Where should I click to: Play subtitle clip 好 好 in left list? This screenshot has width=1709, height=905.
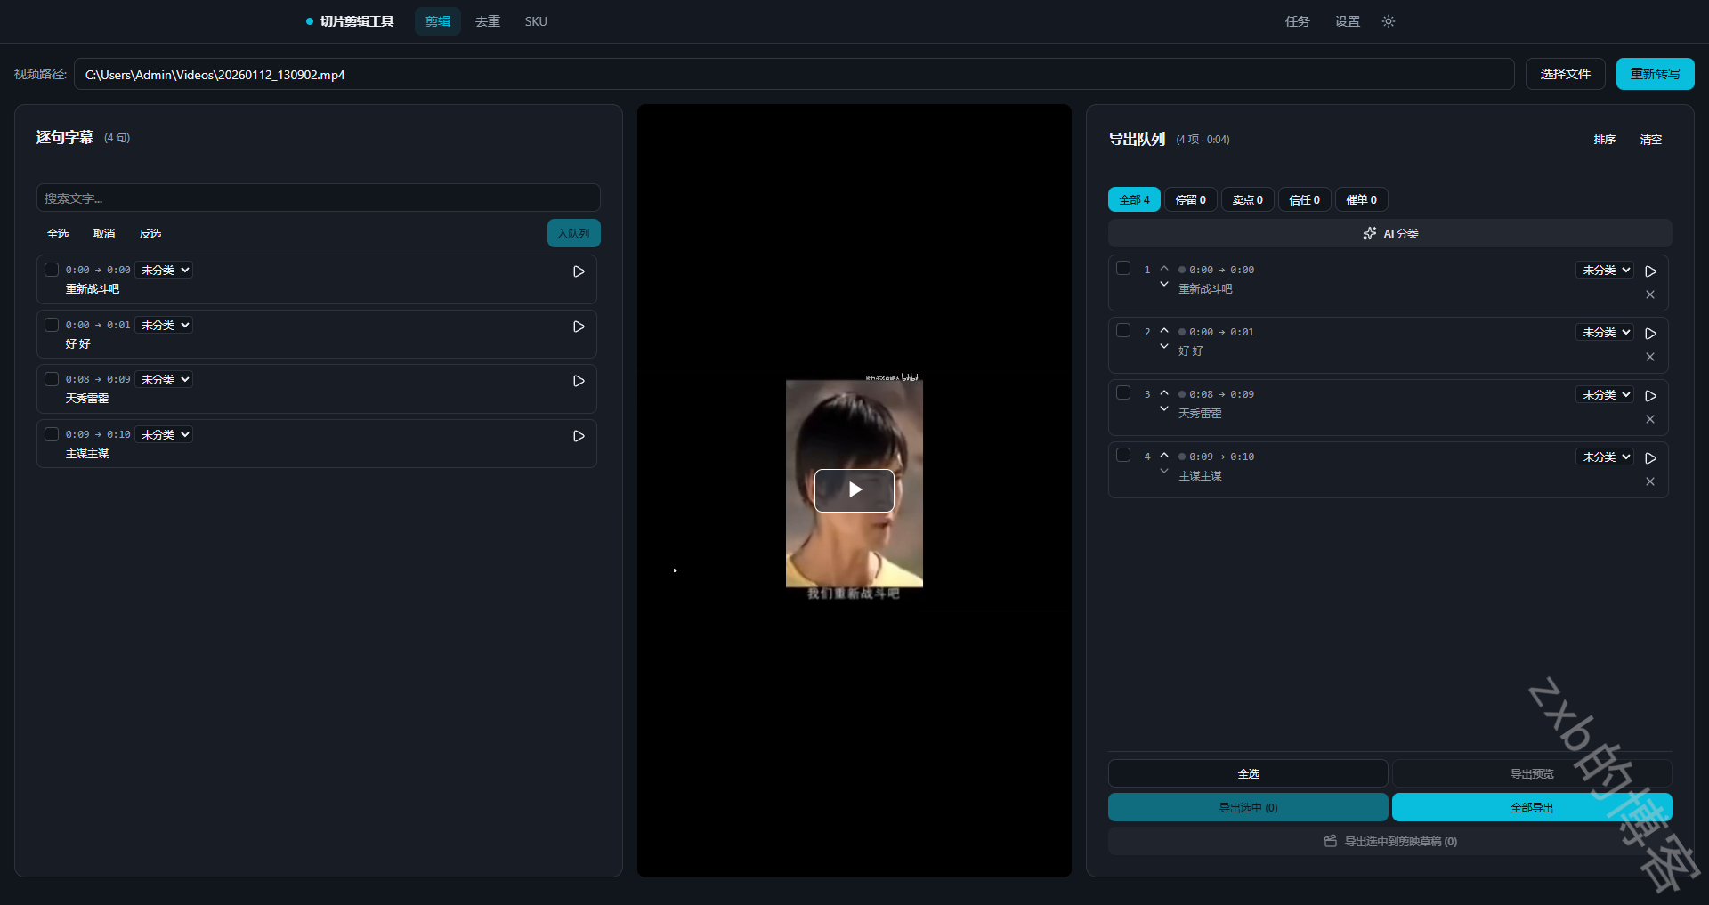[579, 327]
